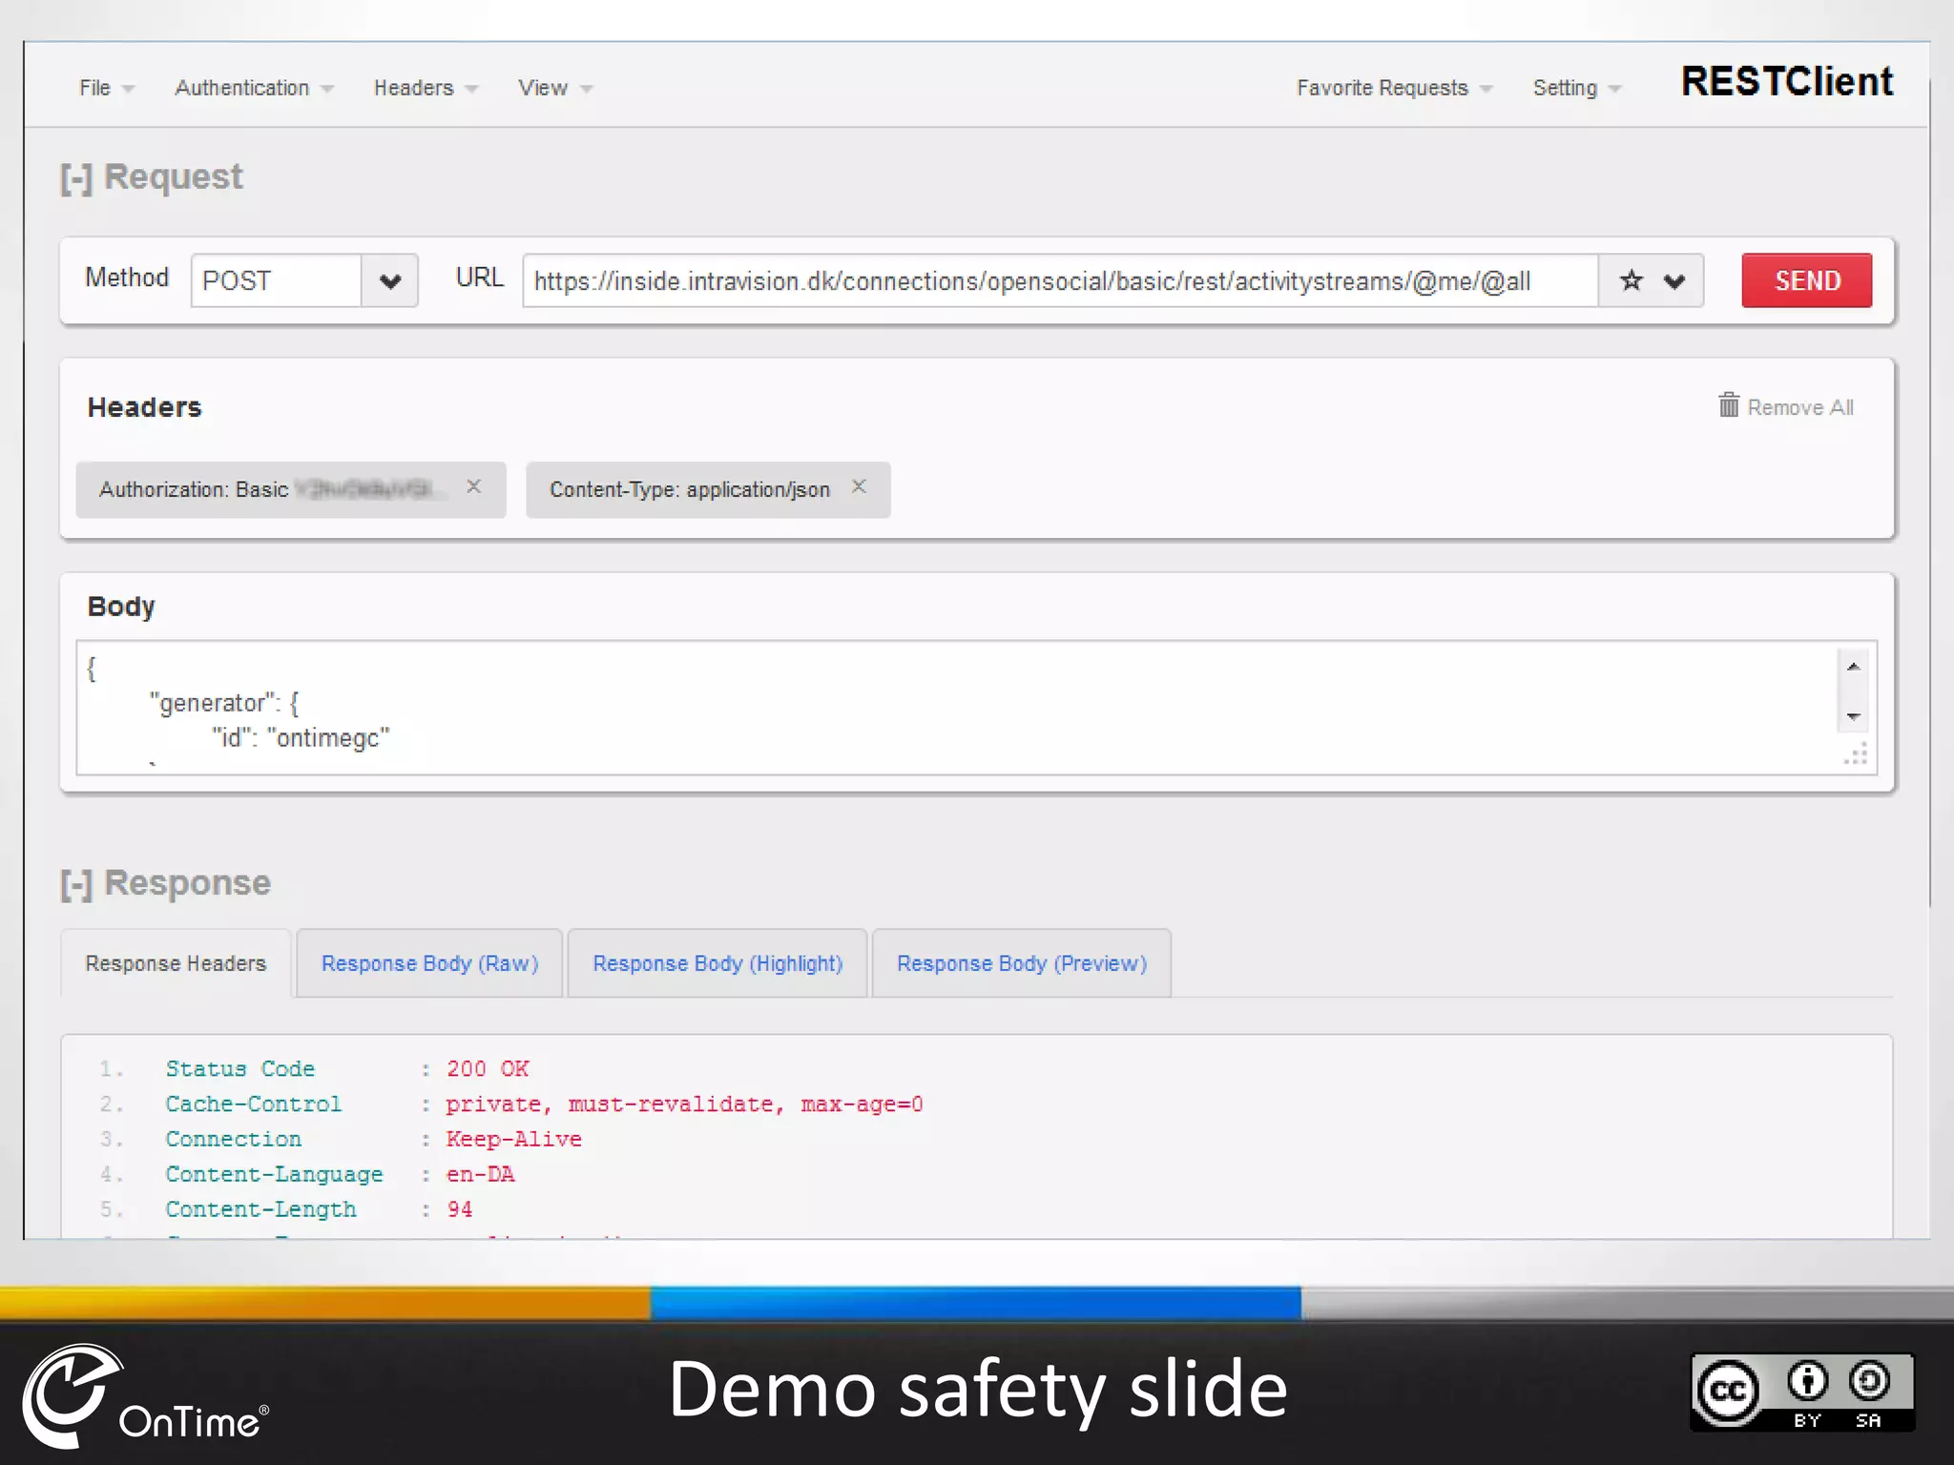Open the Setting menu
This screenshot has width=1954, height=1465.
pyautogui.click(x=1576, y=88)
